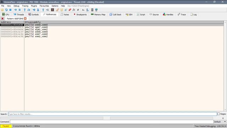Switch to the SEH tab

[x=129, y=15]
